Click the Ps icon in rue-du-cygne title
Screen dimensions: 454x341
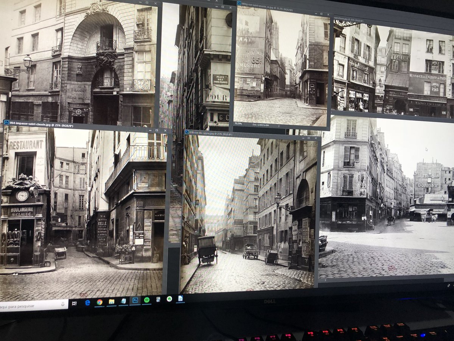coord(187,133)
